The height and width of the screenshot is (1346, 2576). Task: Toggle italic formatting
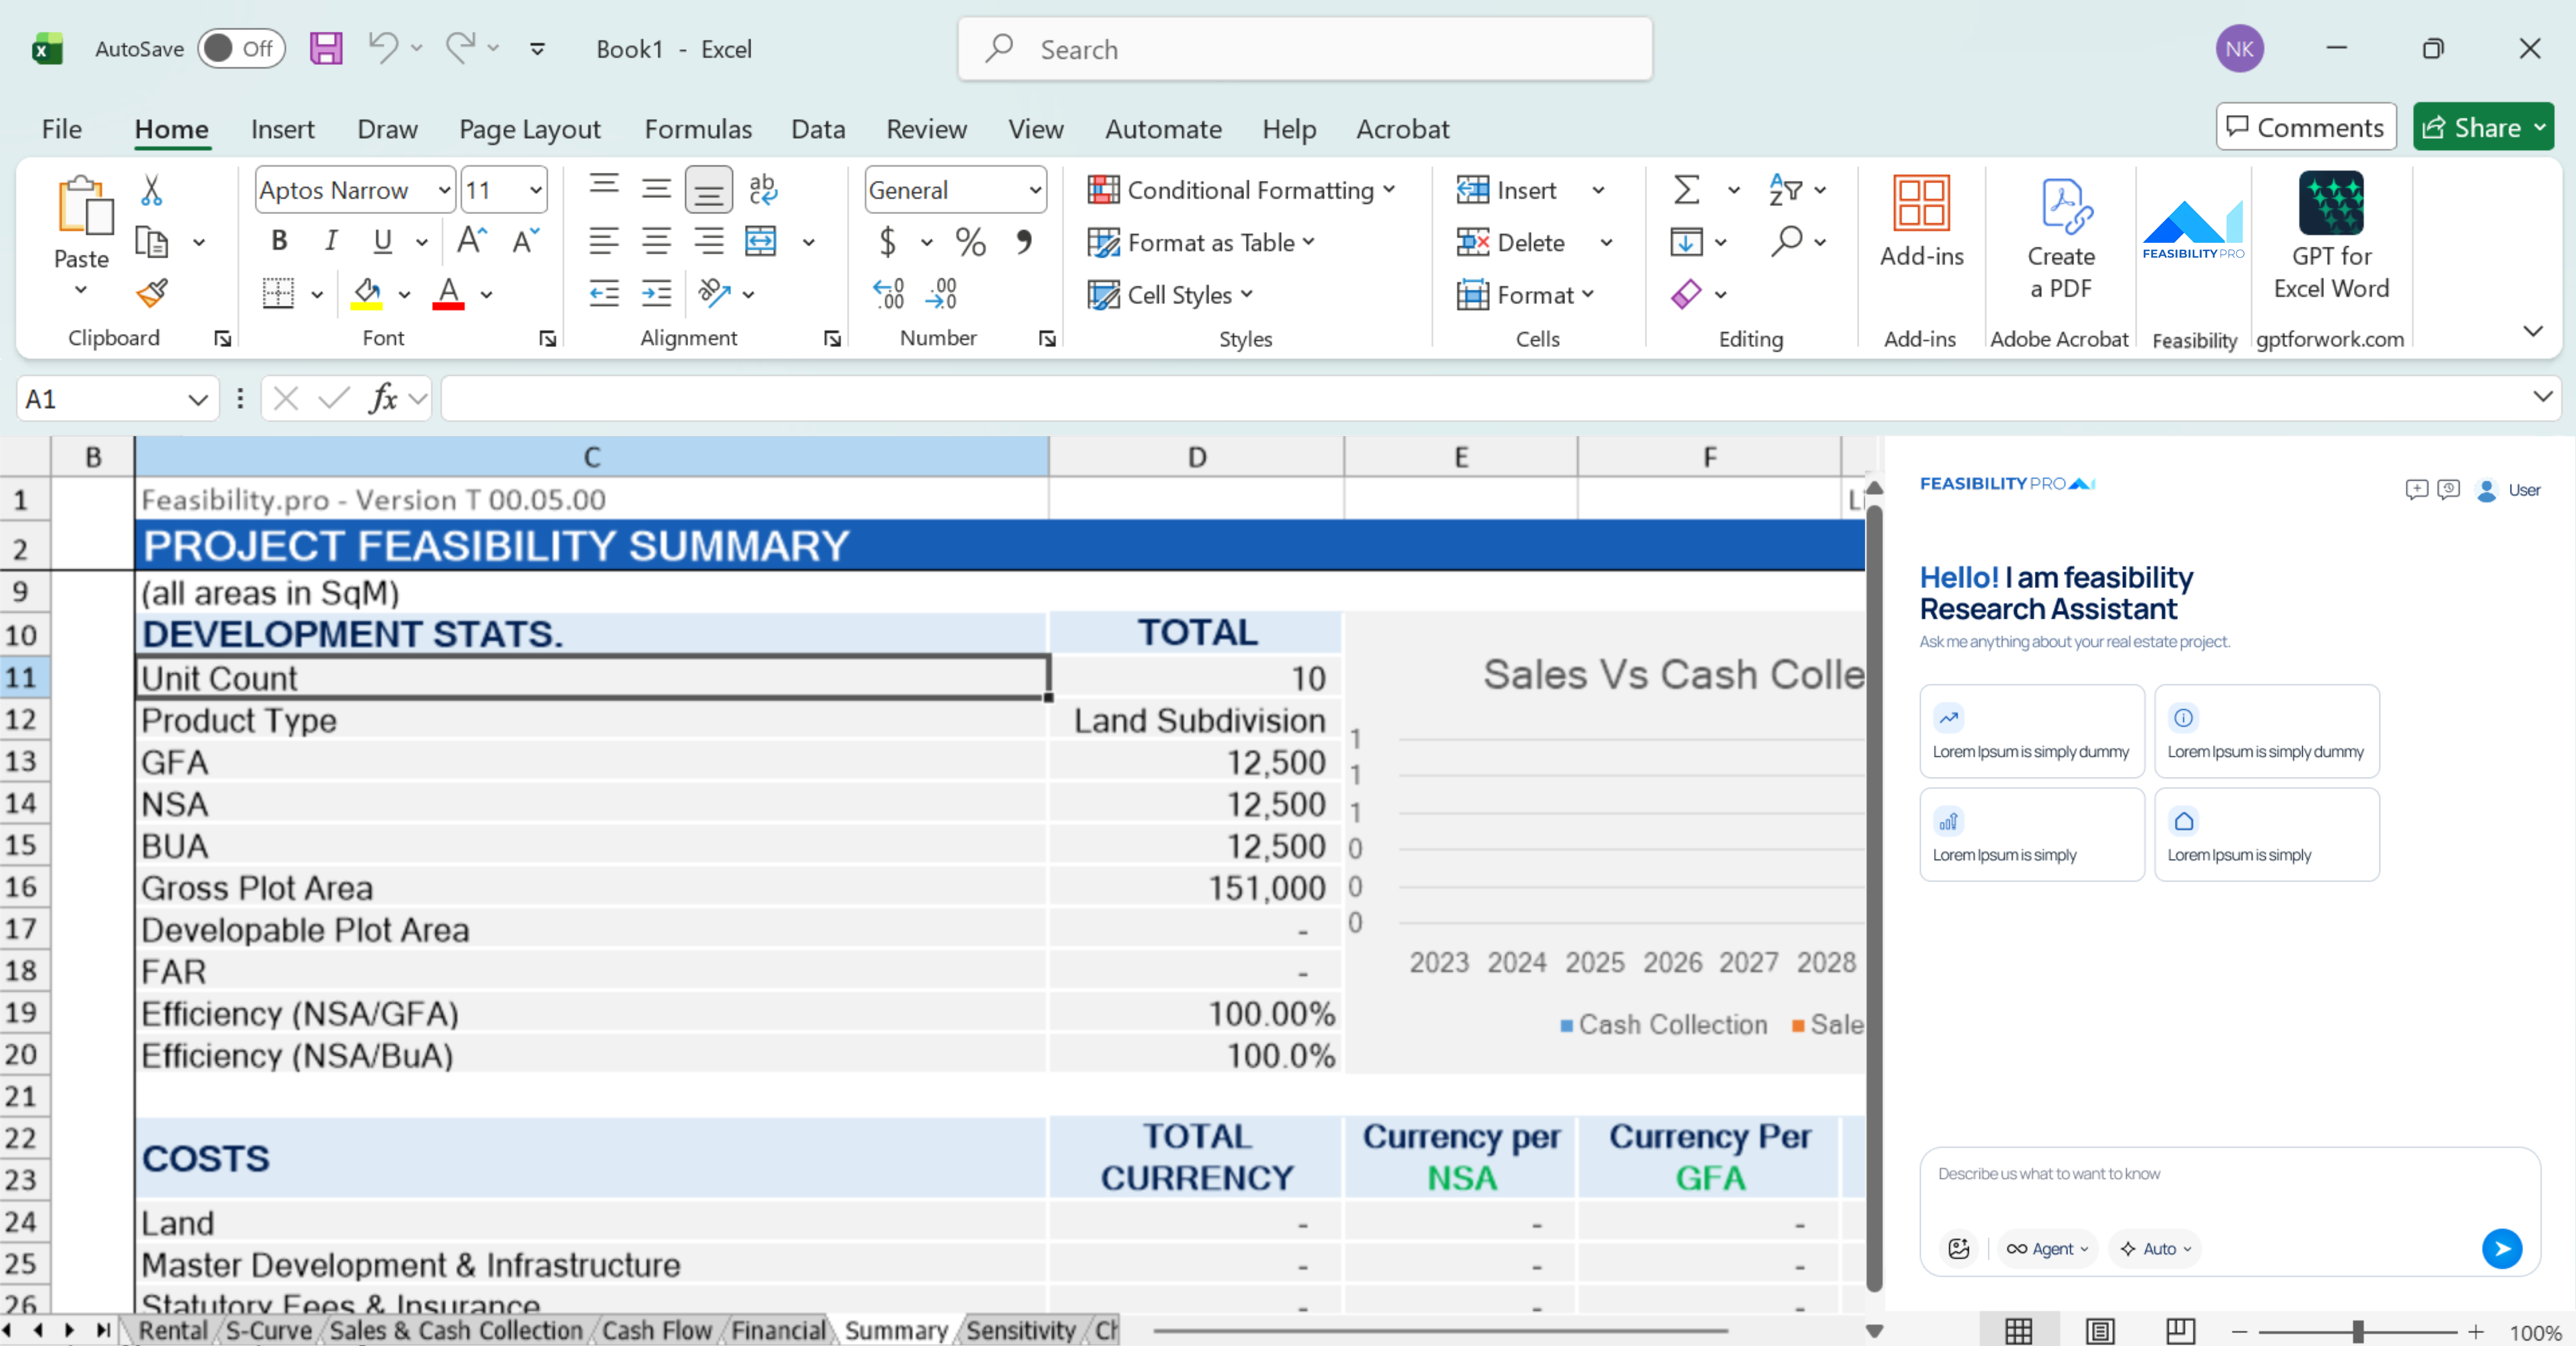(x=330, y=240)
